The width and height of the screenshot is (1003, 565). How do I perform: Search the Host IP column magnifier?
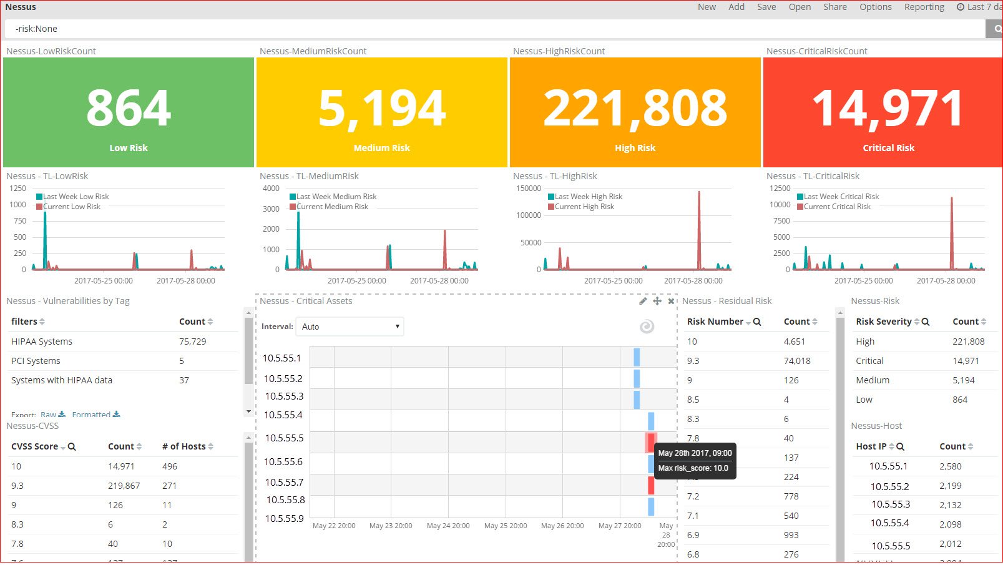click(x=900, y=446)
